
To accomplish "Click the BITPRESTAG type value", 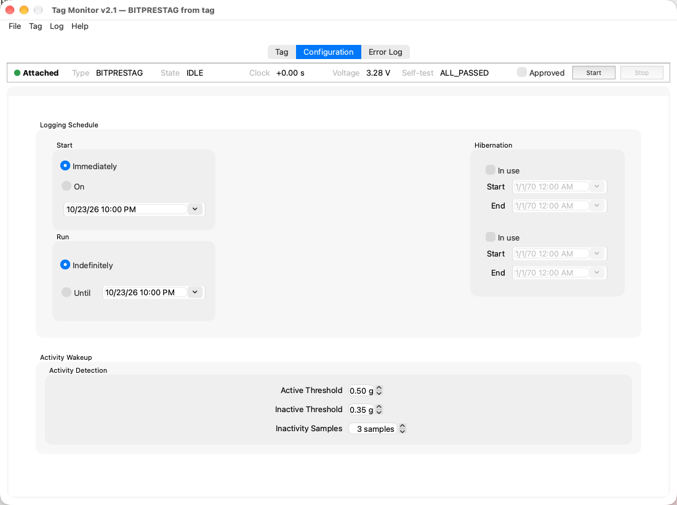I will tap(119, 73).
